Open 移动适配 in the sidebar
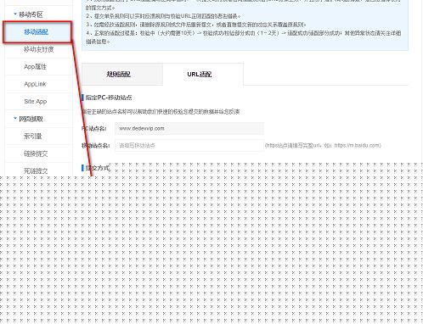Screen dimensions: 423x324 pos(37,32)
